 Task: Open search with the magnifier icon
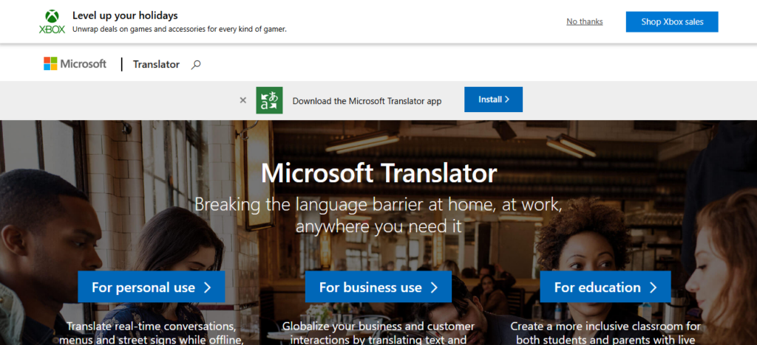(x=196, y=64)
